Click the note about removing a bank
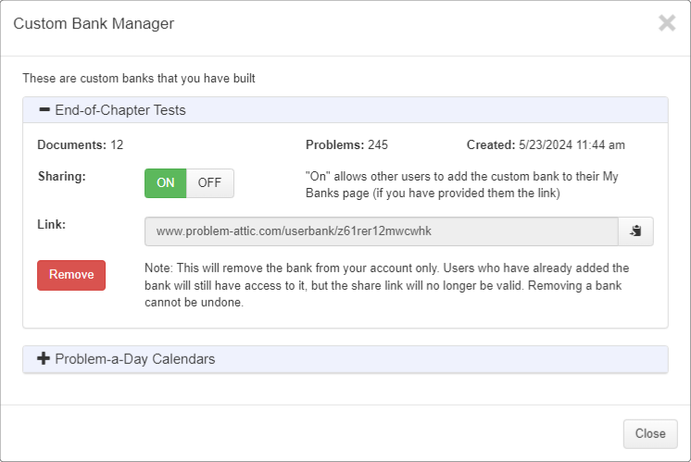Viewport: 691px width, 462px height. pos(387,285)
